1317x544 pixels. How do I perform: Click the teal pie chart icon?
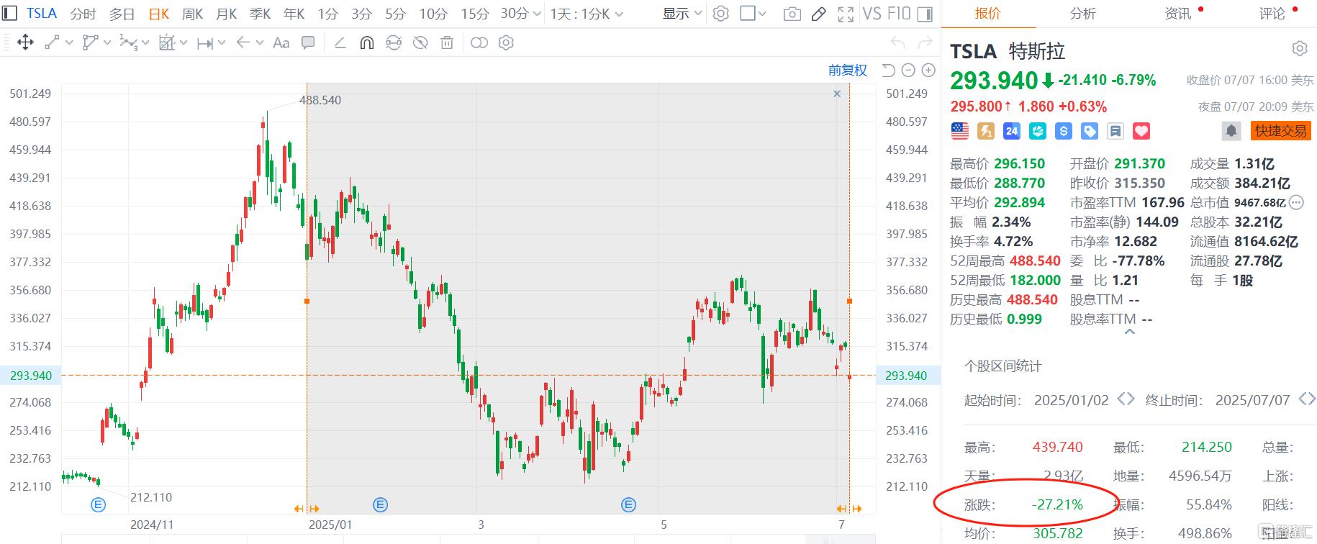point(1038,131)
